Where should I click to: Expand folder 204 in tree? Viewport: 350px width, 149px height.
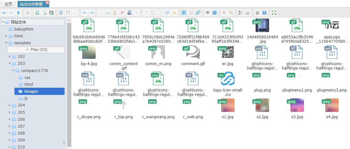(x=9, y=105)
